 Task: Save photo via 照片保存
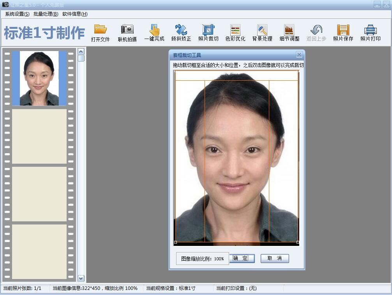[x=343, y=32]
